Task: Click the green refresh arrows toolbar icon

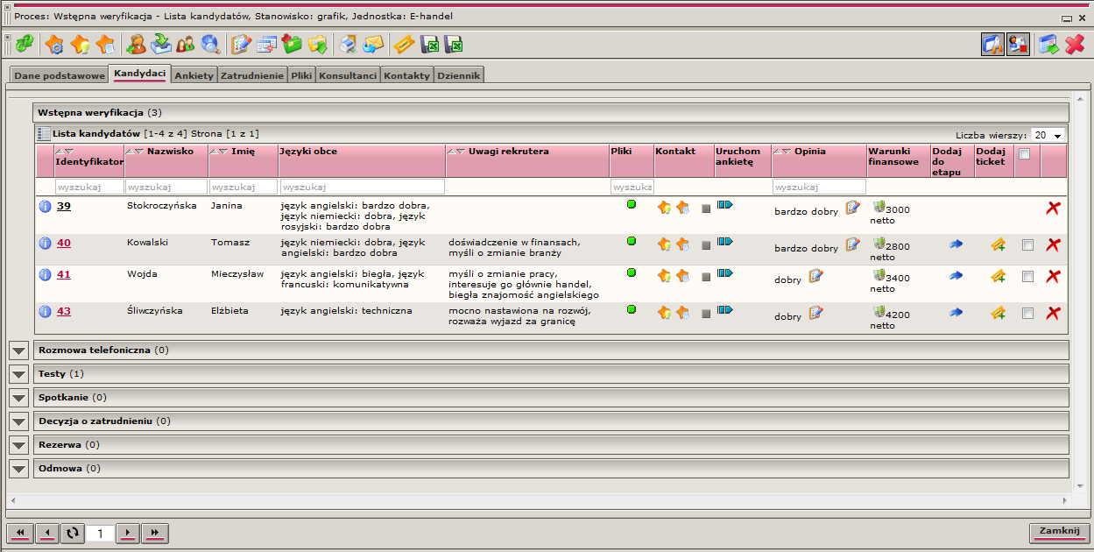Action: click(25, 44)
